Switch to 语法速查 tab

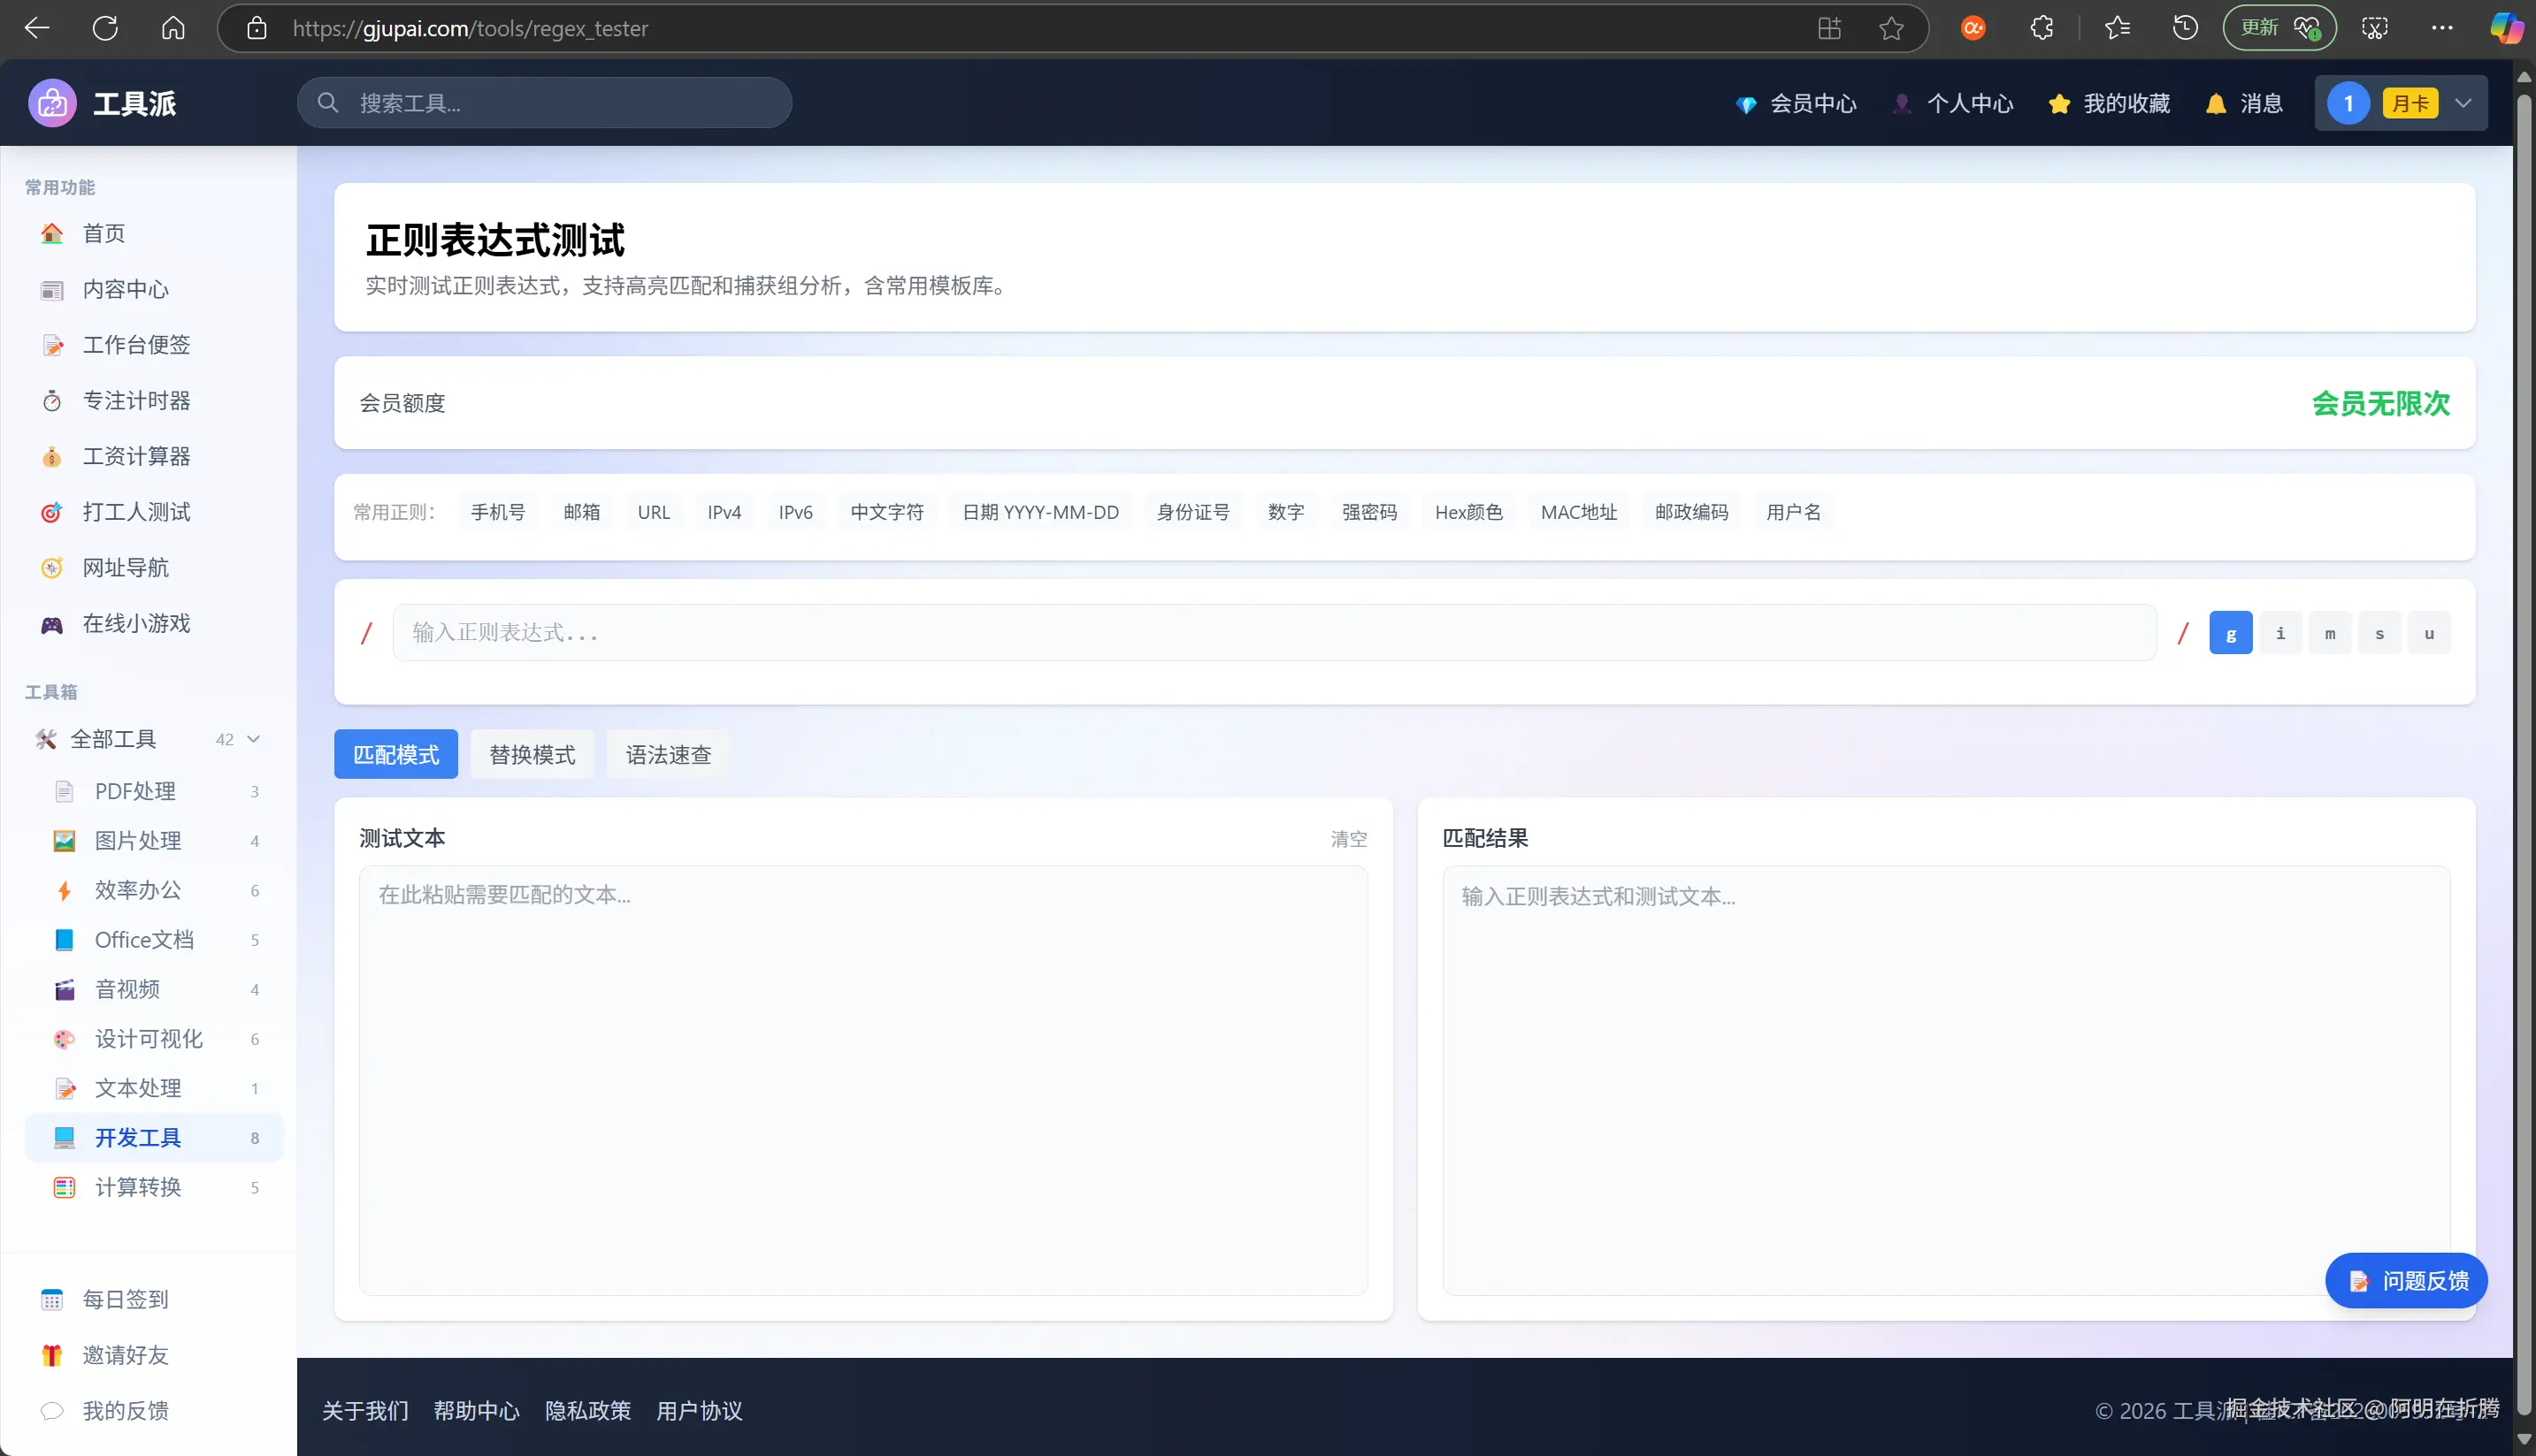click(x=667, y=754)
